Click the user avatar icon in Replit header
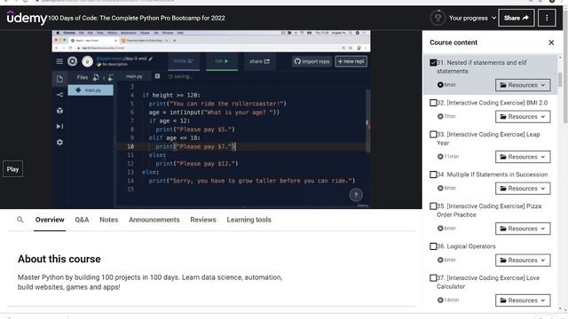568x319 pixels. point(87,61)
